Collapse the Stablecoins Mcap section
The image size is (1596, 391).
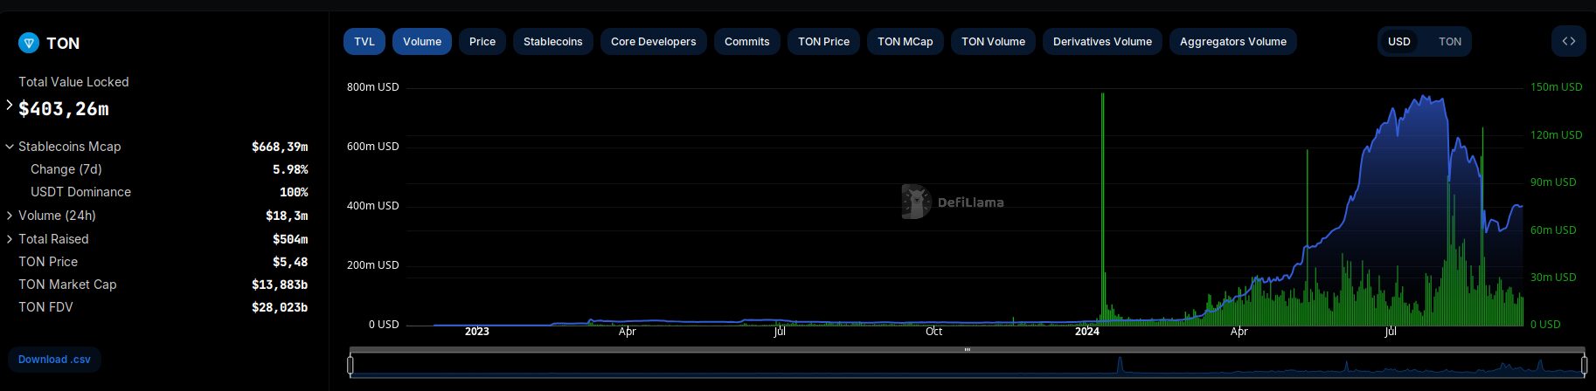(10, 147)
